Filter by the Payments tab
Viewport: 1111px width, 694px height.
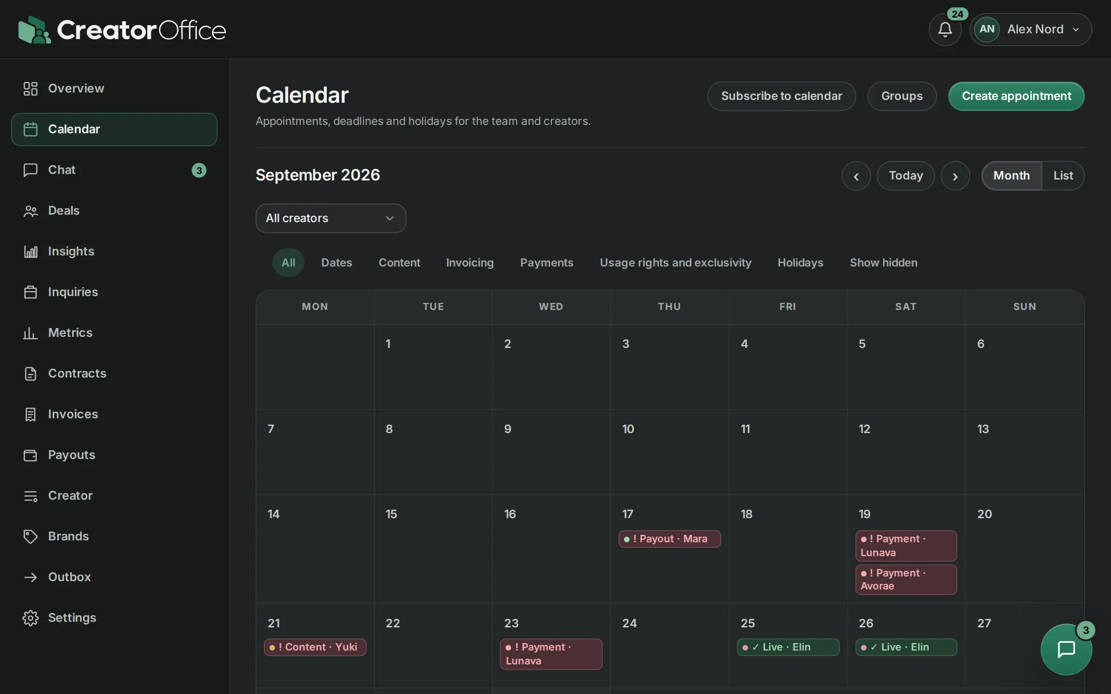click(x=547, y=262)
